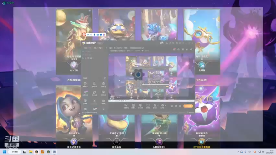Open Task View on the taskbar
276x155 pixels.
24,152
